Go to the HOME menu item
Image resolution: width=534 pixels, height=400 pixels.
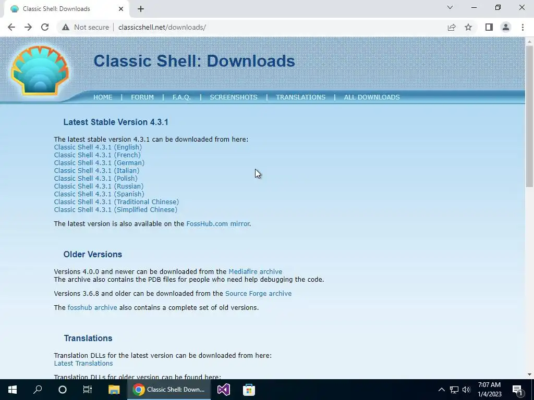(x=103, y=97)
